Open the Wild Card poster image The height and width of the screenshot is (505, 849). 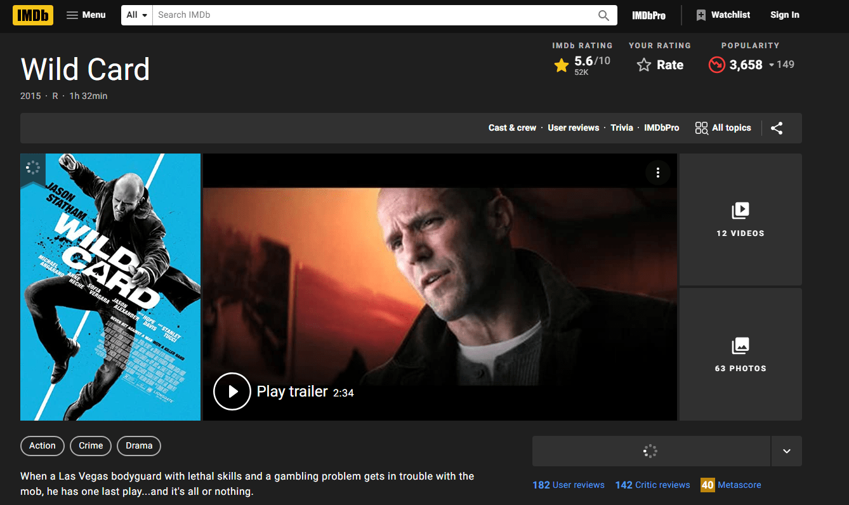pyautogui.click(x=110, y=287)
